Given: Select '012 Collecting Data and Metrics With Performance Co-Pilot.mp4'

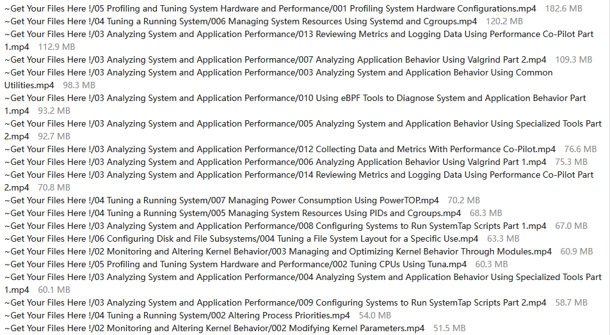Looking at the screenshot, I should [x=280, y=150].
